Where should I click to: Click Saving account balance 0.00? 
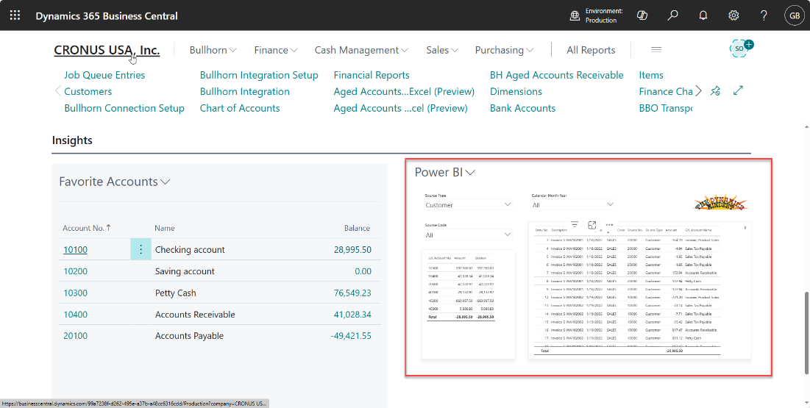[363, 271]
